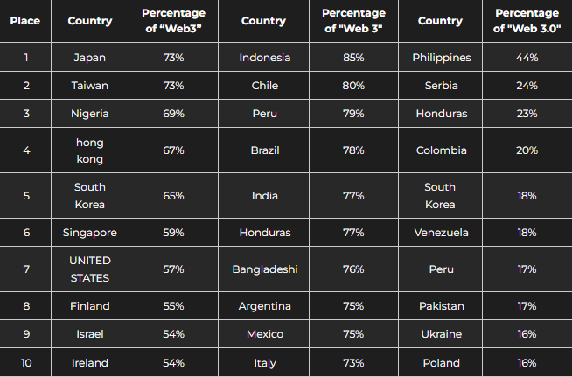
Task: Click the Taiwan country cell
Action: pos(90,86)
